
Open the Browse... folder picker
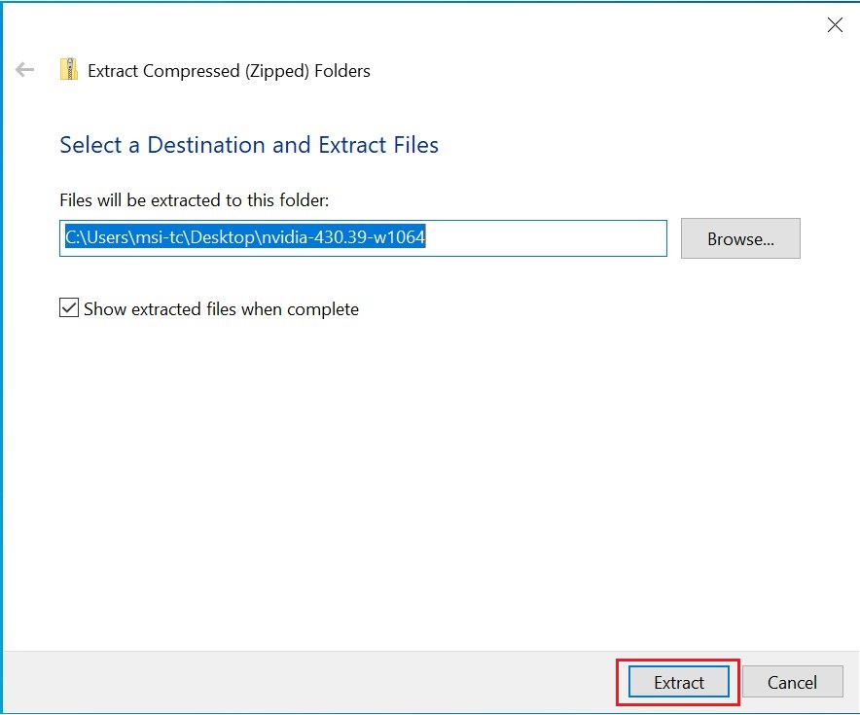pyautogui.click(x=740, y=238)
